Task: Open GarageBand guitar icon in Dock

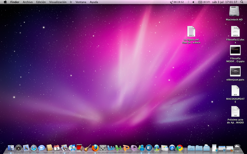Action: [x=88, y=148]
